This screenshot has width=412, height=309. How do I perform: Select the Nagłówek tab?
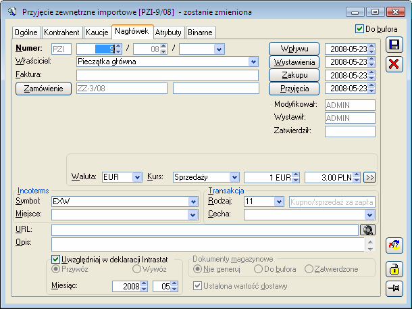pyautogui.click(x=132, y=32)
